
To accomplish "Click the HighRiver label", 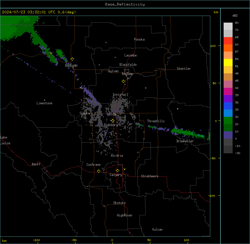I will pyautogui.click(x=125, y=215).
